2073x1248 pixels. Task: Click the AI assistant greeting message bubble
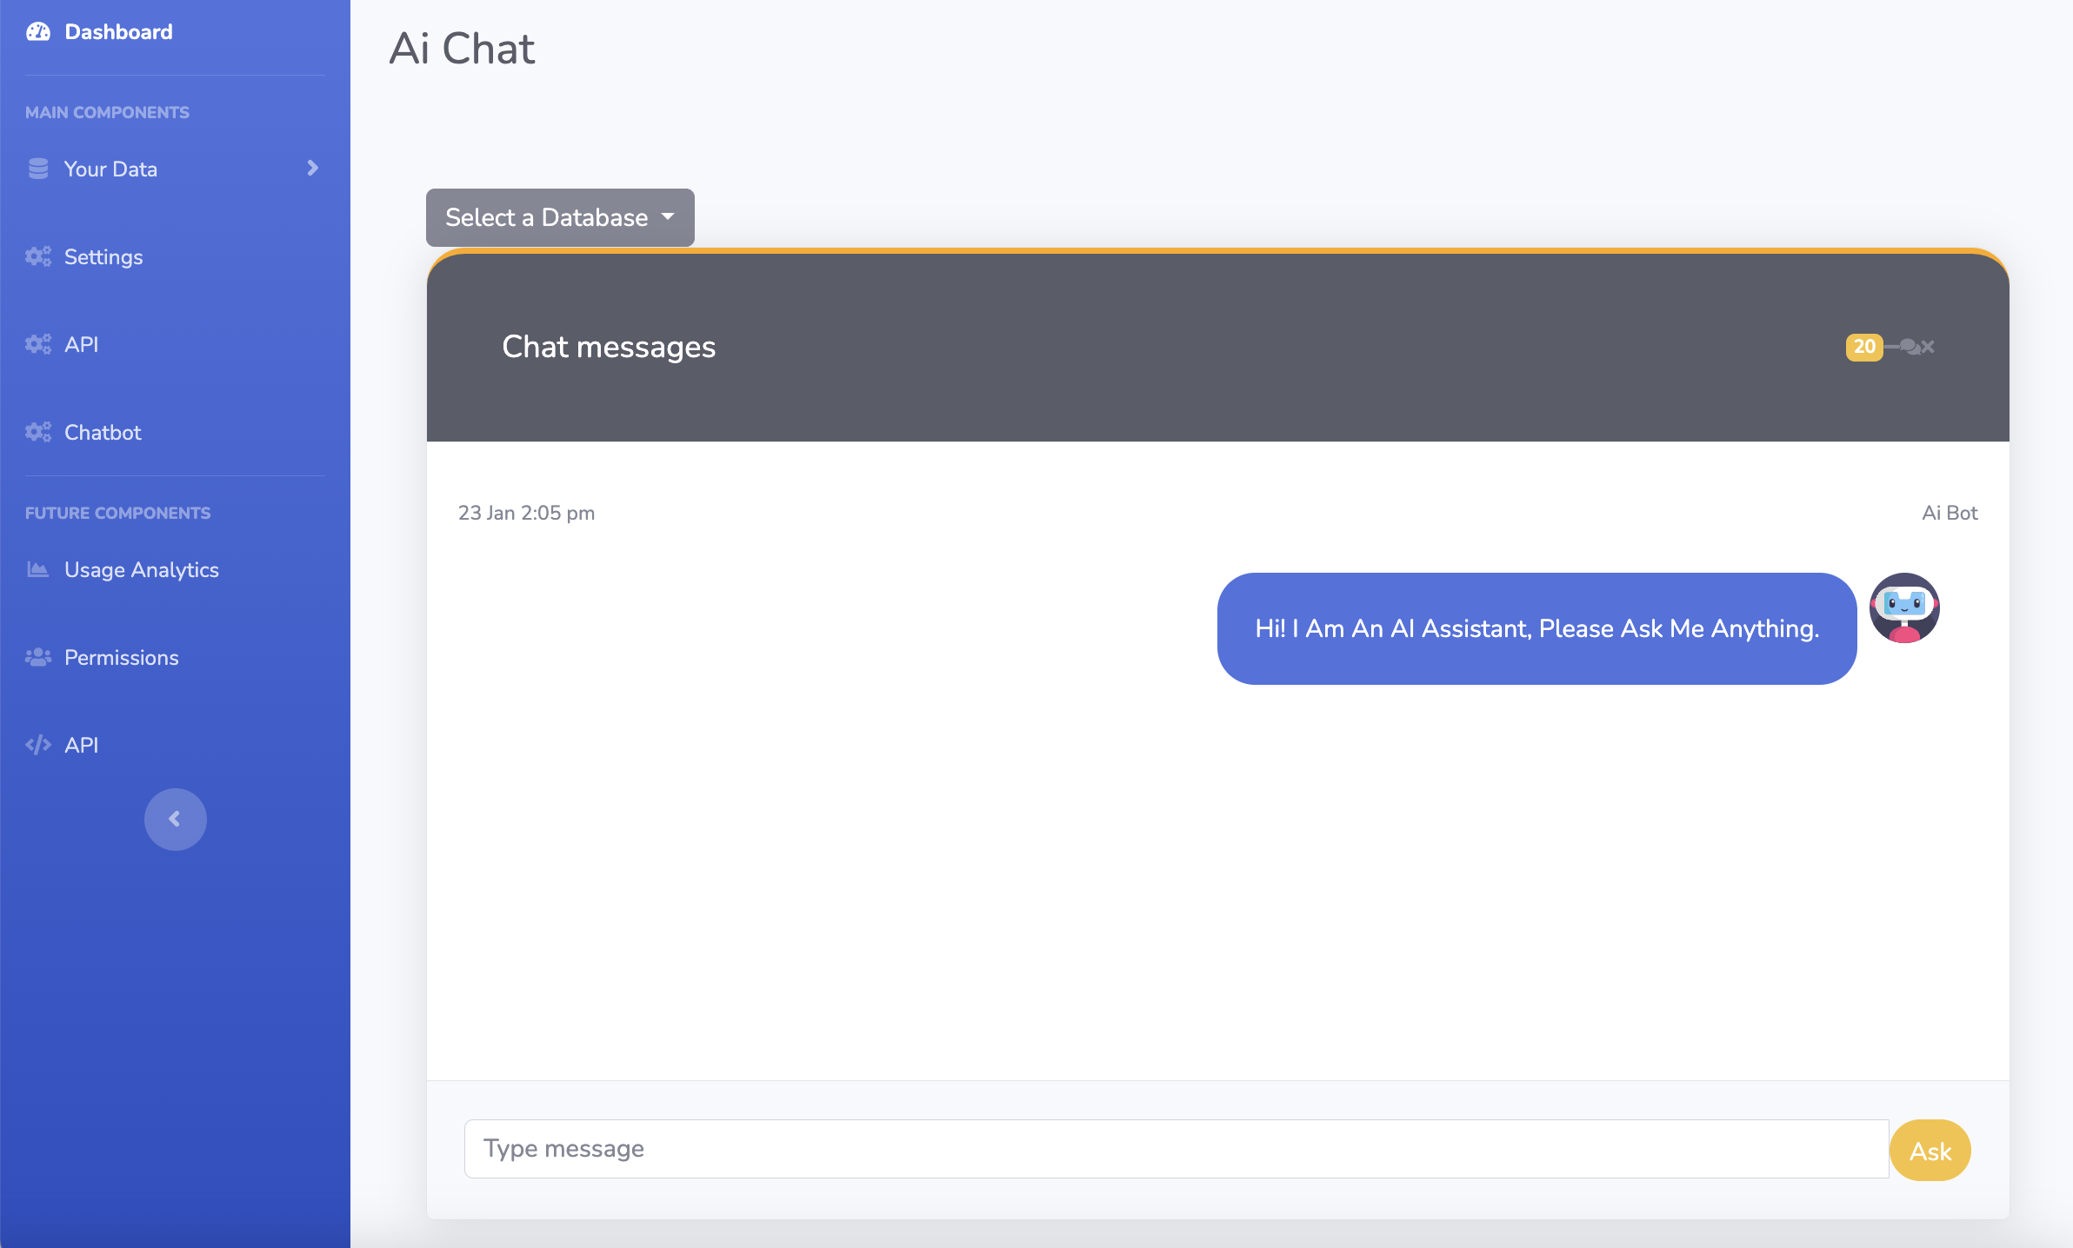tap(1536, 628)
